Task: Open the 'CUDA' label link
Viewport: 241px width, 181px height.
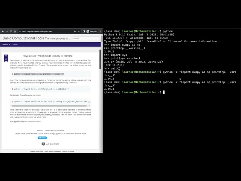Action: coord(40,133)
